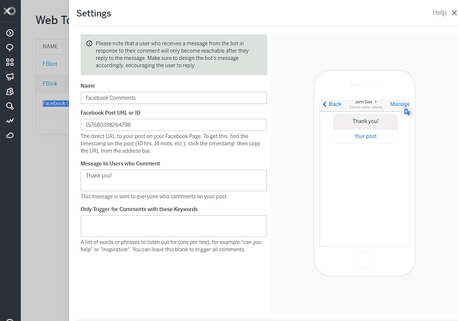Click the logo icon at sidebar top
Screen dimensions: 459x321
coord(10,11)
